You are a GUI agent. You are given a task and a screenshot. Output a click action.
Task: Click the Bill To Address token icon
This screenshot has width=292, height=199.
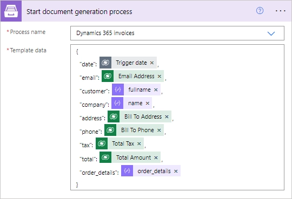(114, 116)
